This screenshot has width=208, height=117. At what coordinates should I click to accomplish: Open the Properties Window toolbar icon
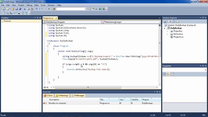click(x=93, y=9)
